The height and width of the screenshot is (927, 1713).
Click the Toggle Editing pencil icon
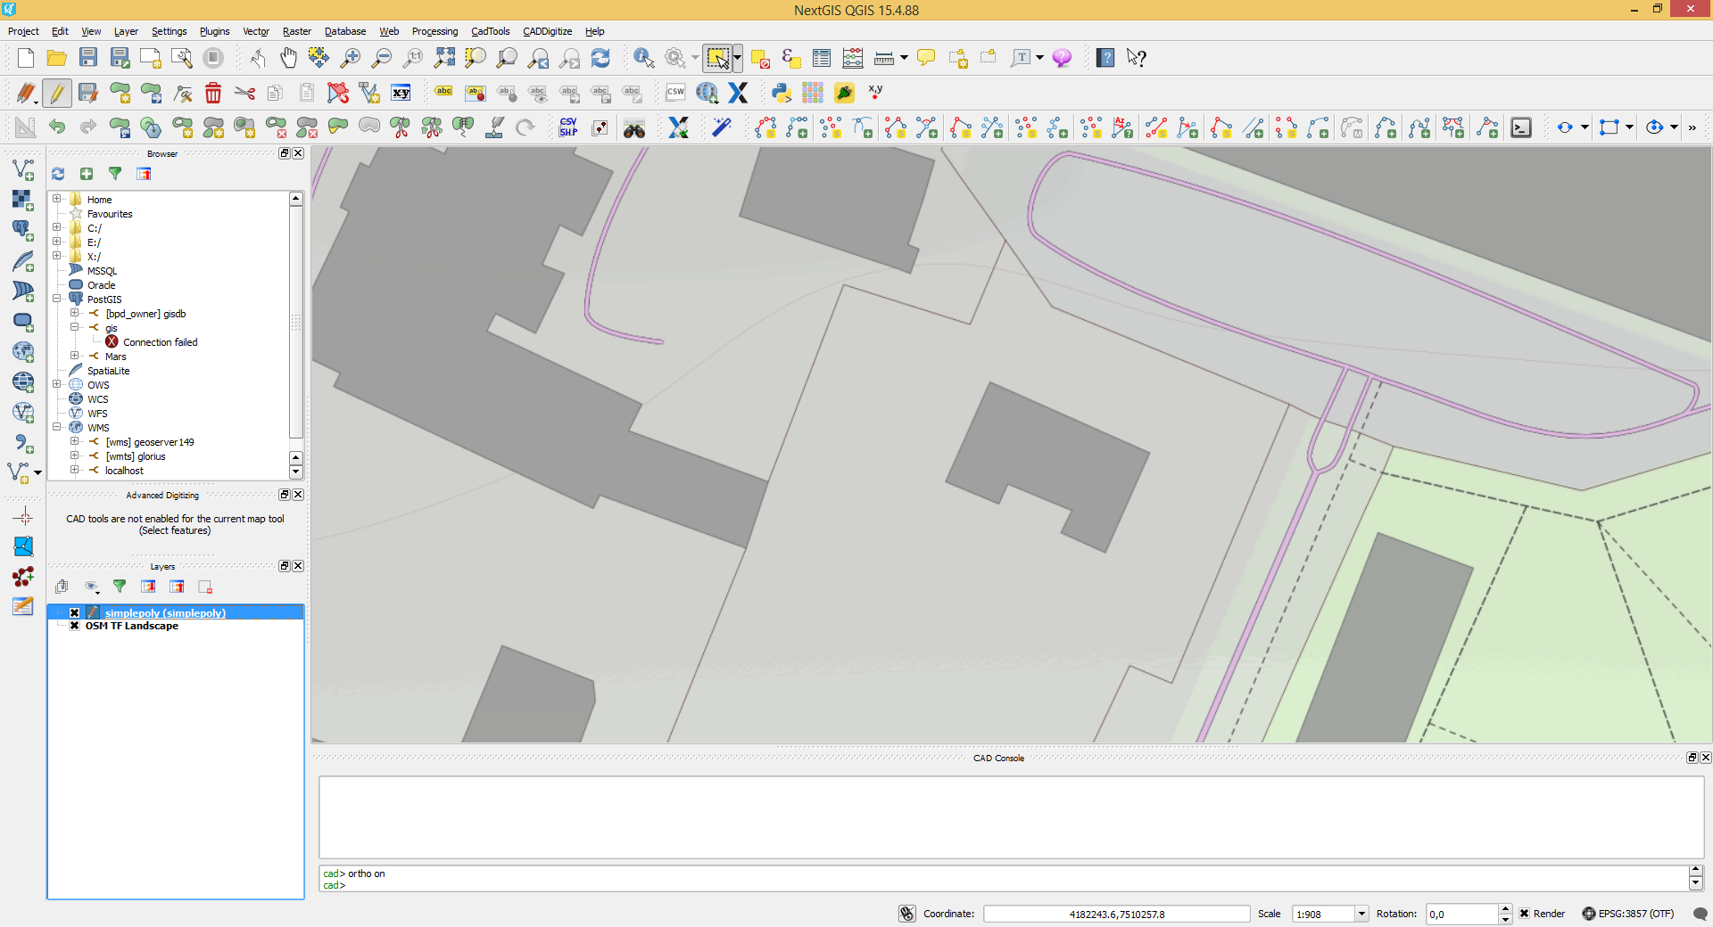(57, 93)
